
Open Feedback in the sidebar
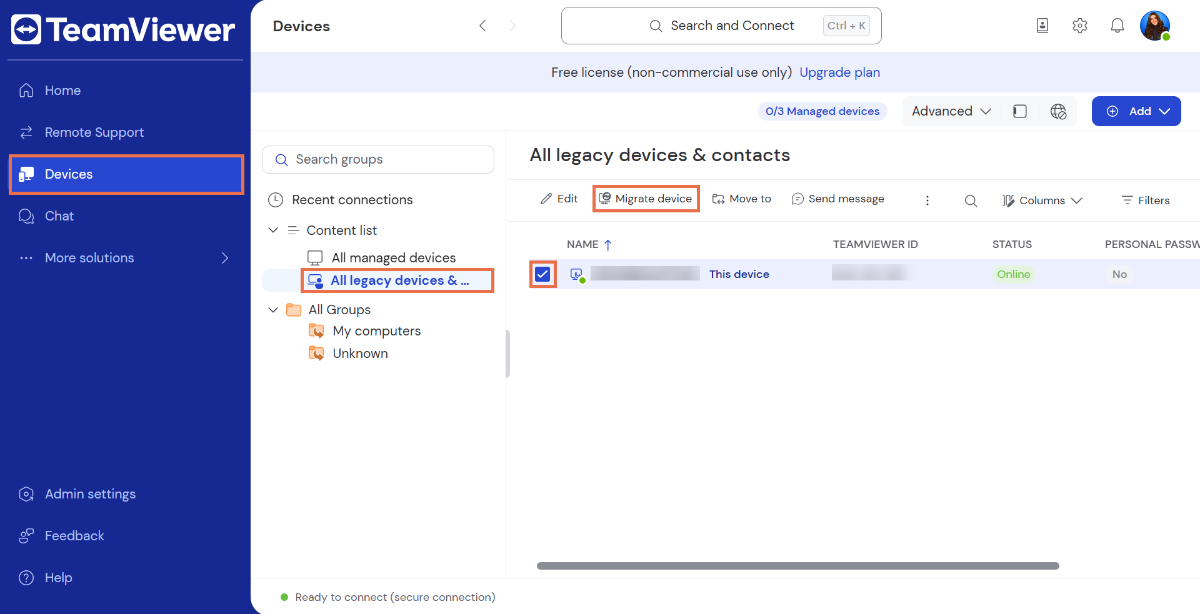pos(125,536)
